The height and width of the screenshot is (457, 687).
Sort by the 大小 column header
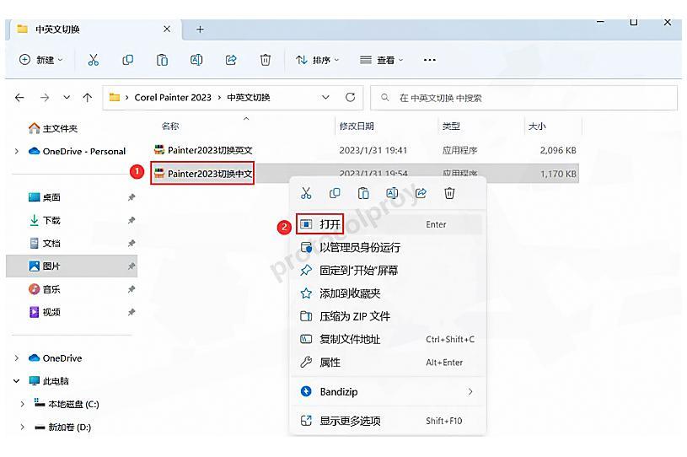tap(537, 126)
